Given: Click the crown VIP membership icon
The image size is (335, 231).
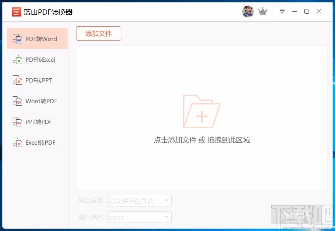Looking at the screenshot, I should tap(262, 11).
